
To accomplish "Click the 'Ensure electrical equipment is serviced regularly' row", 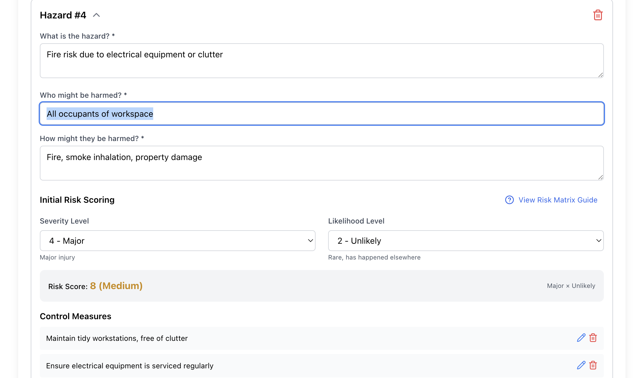I will pos(130,366).
